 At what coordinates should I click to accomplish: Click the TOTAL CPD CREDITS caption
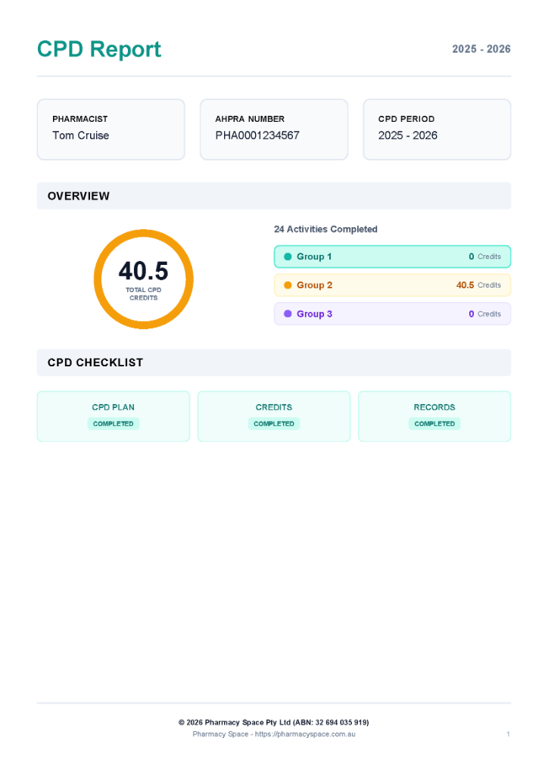click(x=143, y=294)
